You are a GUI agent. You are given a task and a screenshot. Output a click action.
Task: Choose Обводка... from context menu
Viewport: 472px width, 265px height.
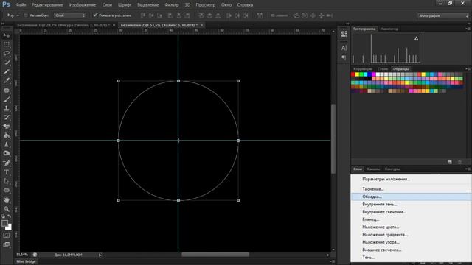(411, 197)
